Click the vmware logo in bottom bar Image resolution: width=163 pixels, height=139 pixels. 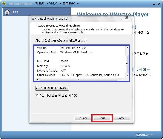tap(144, 135)
